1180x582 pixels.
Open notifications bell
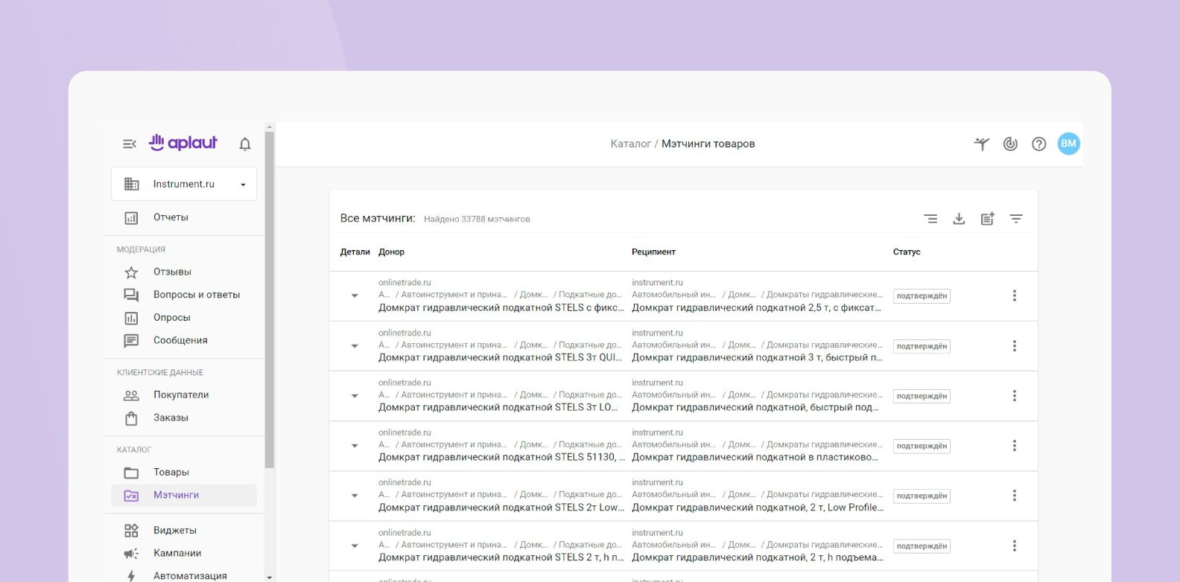[x=244, y=144]
